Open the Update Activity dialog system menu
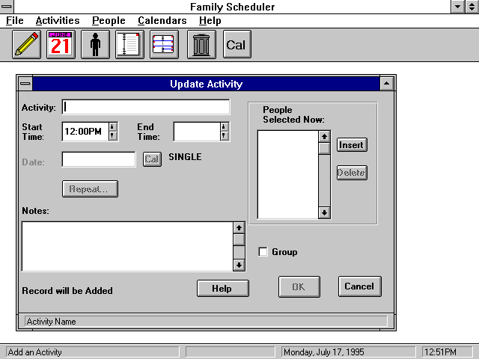The image size is (479, 359). [x=25, y=85]
